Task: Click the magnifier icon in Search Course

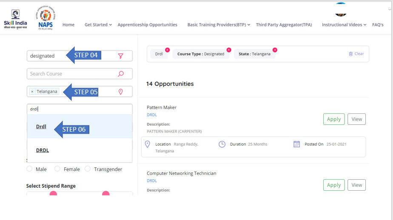Action: [121, 74]
